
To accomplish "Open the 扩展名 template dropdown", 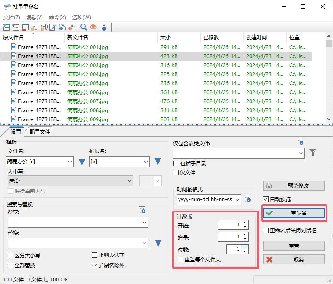I will click(x=146, y=162).
